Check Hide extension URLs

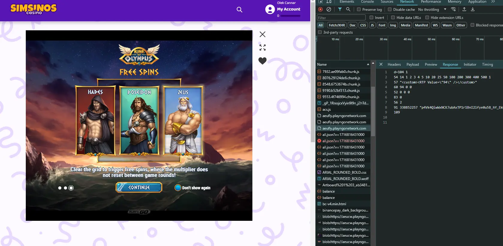coord(427,17)
